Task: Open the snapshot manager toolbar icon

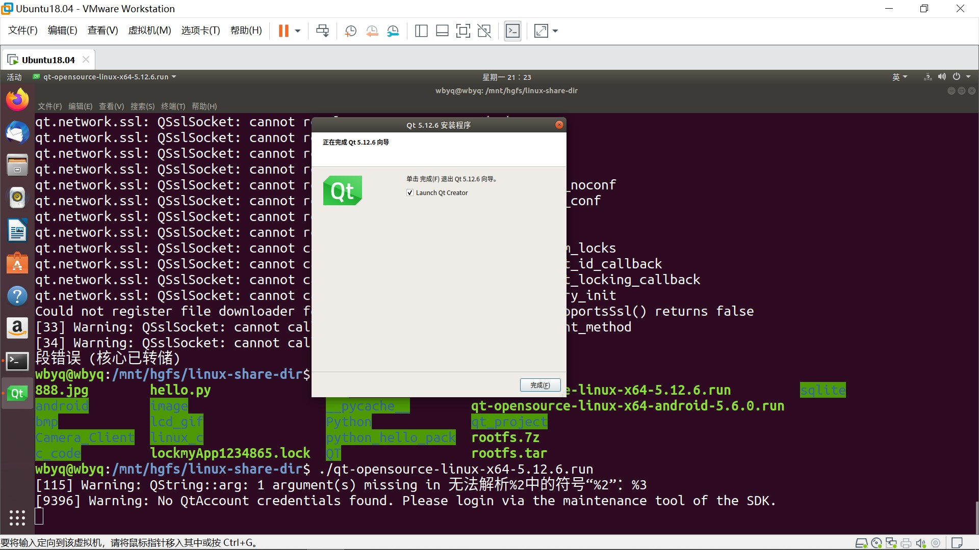Action: point(393,31)
